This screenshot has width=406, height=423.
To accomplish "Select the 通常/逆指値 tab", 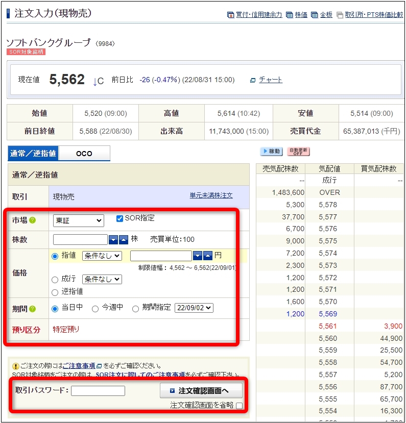I will (33, 153).
